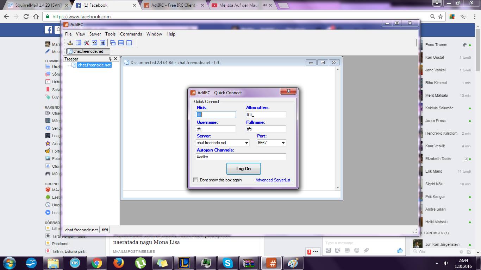Expand the Server dropdown in Quick Connect
The image size is (481, 270).
pyautogui.click(x=246, y=143)
